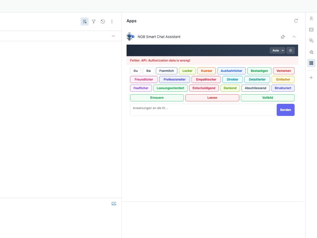Open the contact person icon in the right sidebar
The height and width of the screenshot is (238, 317).
[311, 19]
